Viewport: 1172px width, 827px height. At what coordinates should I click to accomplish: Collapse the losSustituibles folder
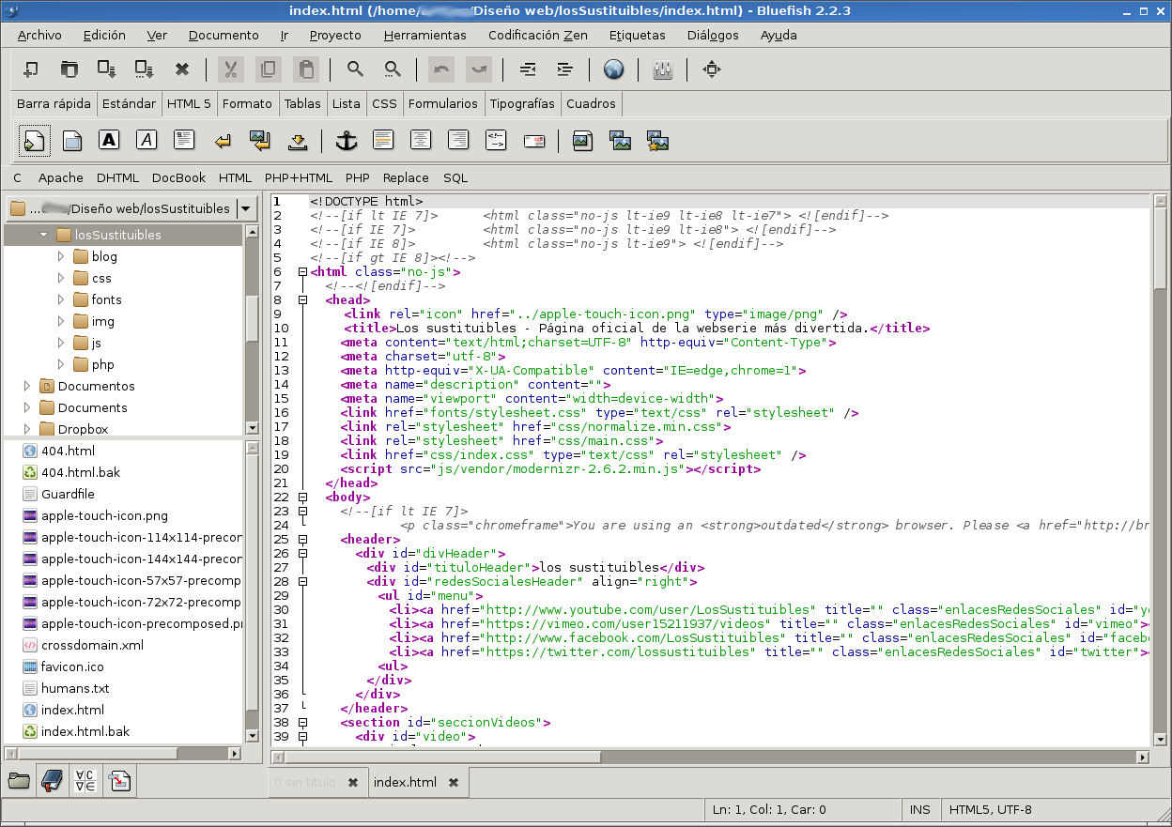43,235
